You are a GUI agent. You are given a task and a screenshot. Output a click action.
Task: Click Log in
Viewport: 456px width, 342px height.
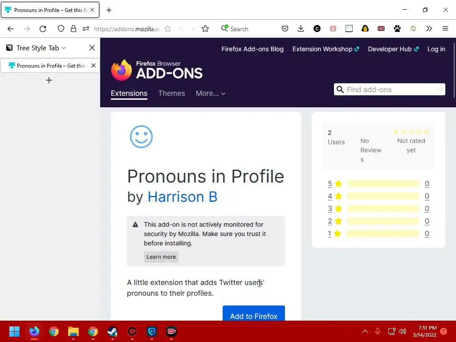click(x=436, y=49)
